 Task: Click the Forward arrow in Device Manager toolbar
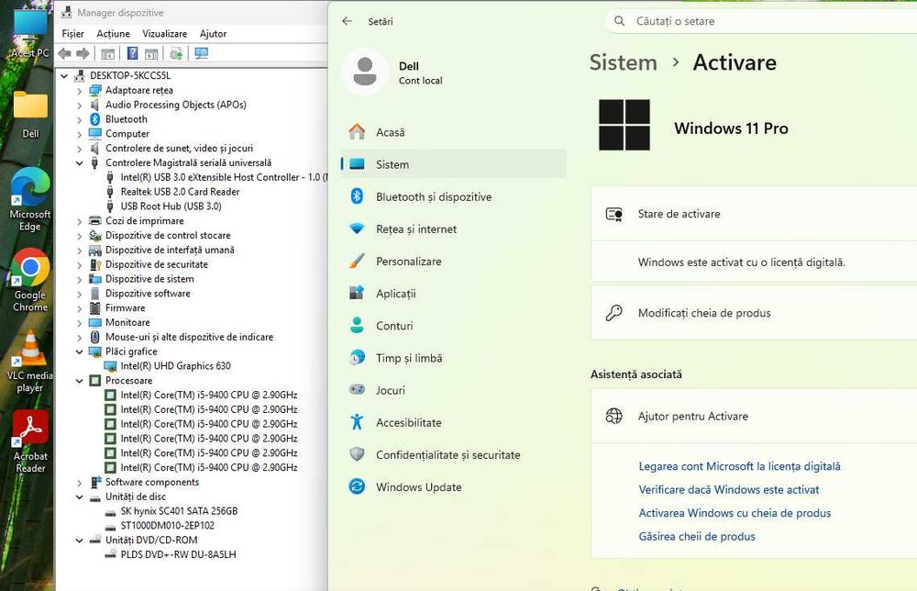(83, 53)
